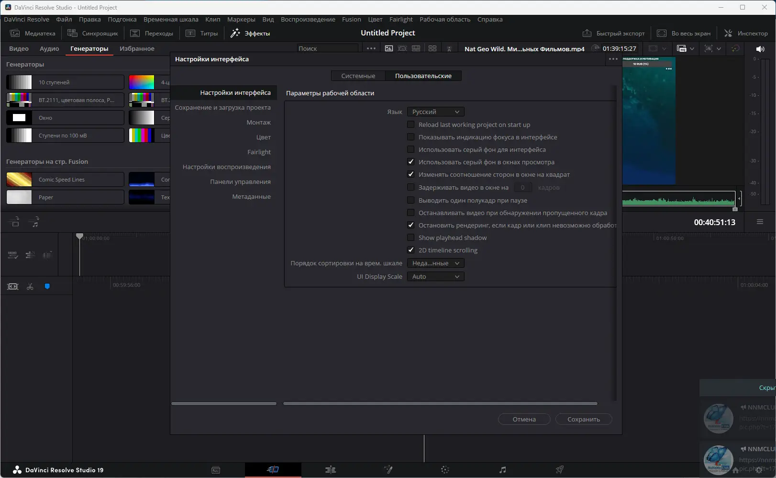Check 'Выводить один полукадр при паузе'
776x478 pixels.
coord(411,200)
